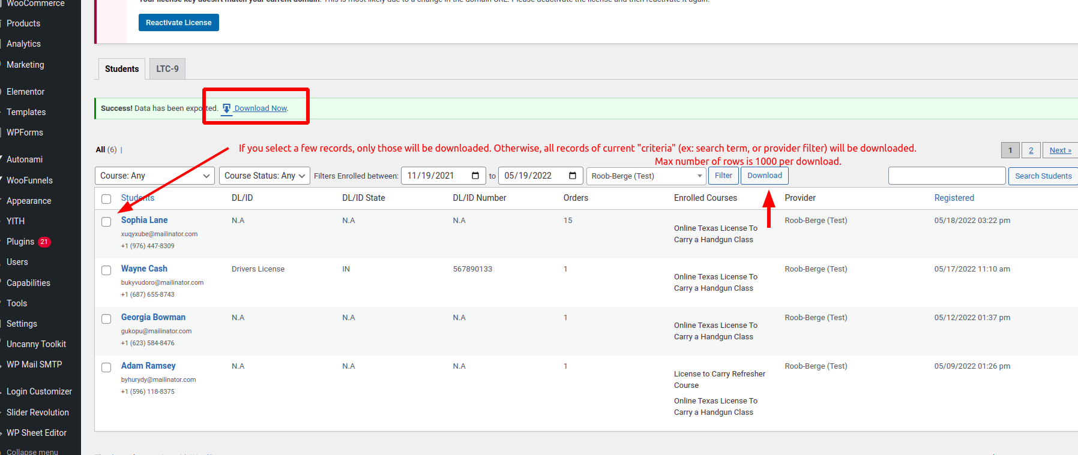Sort by the Students column header

137,198
